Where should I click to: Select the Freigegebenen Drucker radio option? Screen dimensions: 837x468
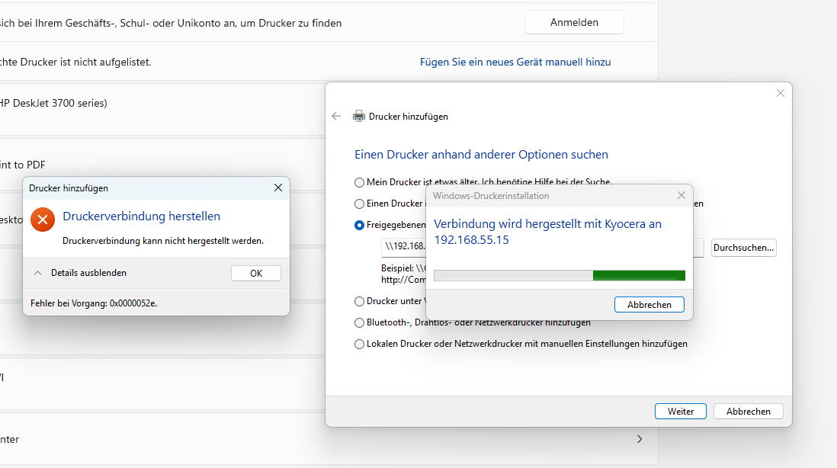click(x=358, y=225)
